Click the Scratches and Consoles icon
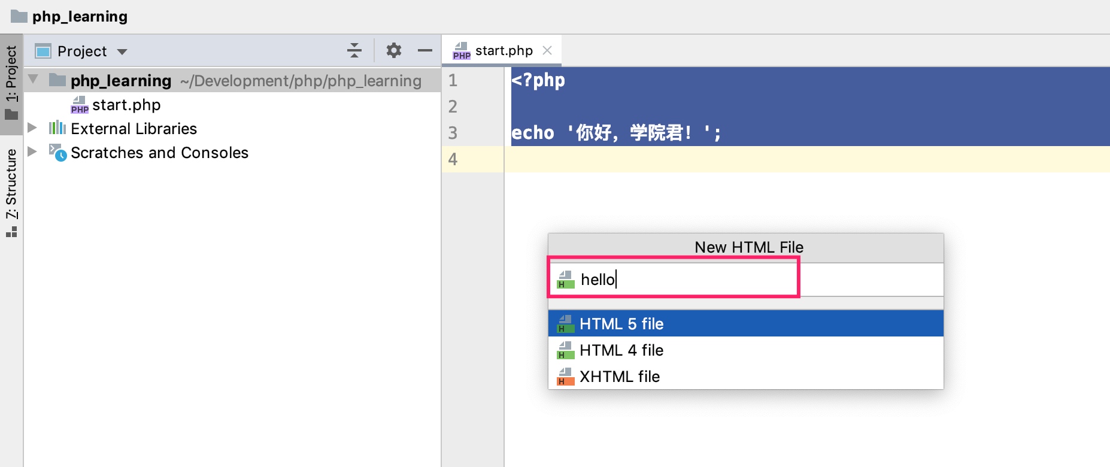 point(57,153)
